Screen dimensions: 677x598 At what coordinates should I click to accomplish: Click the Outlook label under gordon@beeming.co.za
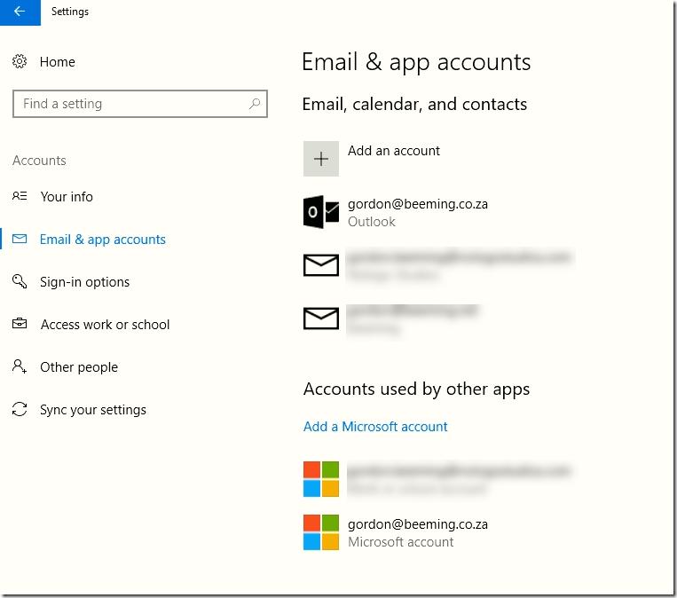(x=372, y=222)
